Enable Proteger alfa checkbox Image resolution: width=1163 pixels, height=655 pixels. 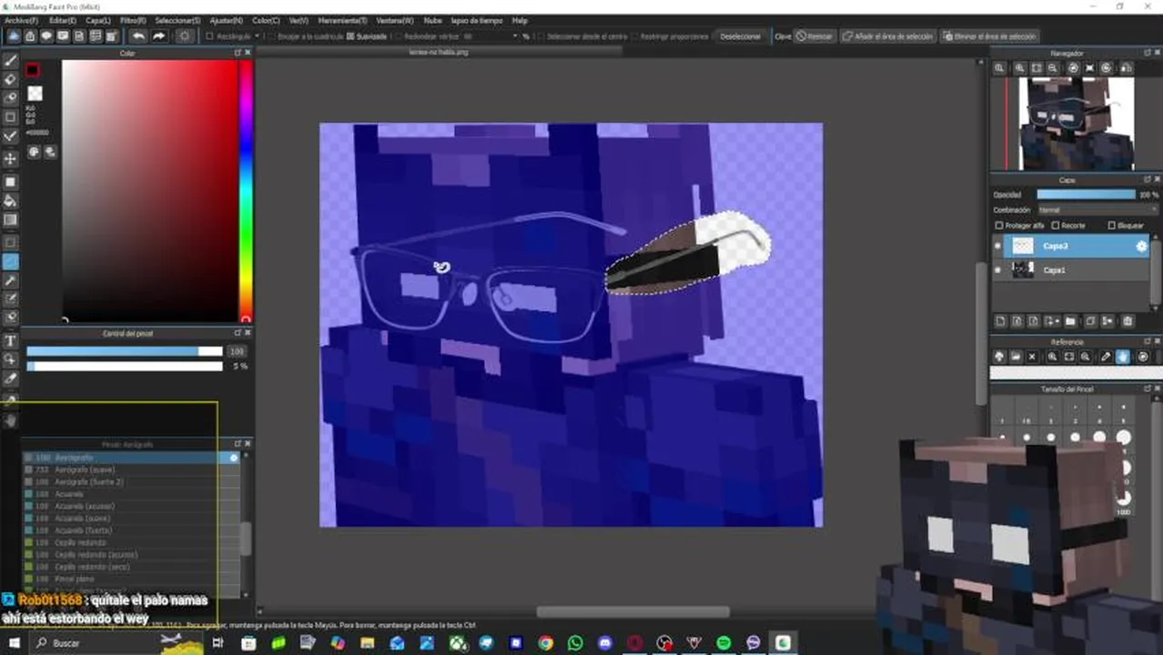(999, 226)
